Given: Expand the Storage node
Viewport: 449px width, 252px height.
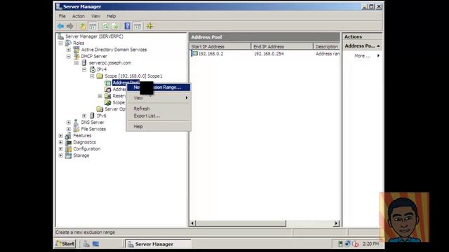Looking at the screenshot, I should click(x=61, y=155).
